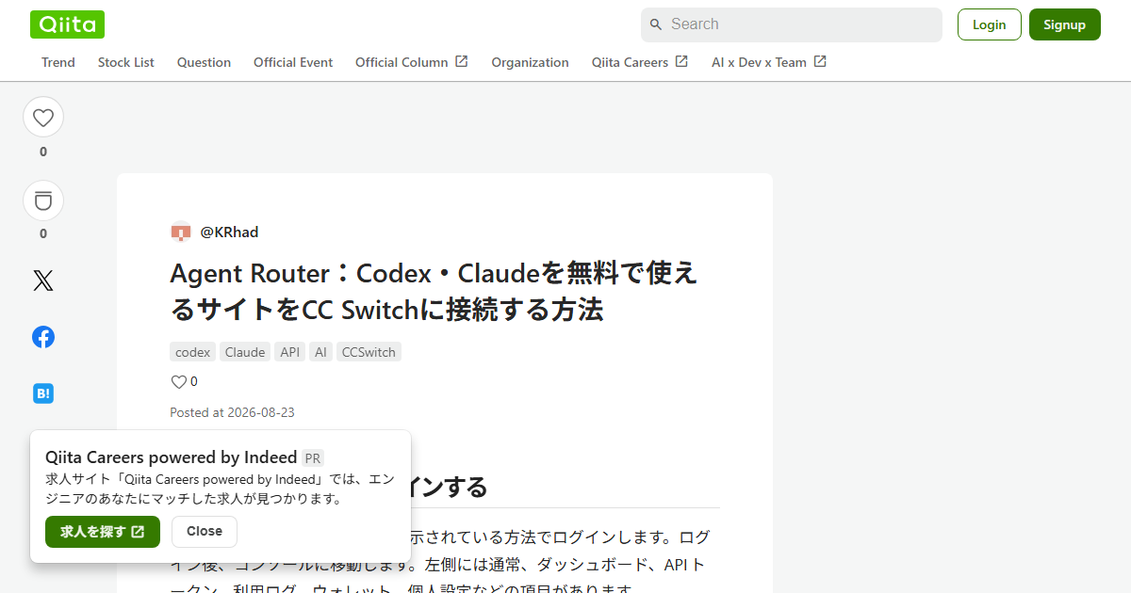
Task: Like the article with heart icon
Action: click(x=43, y=118)
